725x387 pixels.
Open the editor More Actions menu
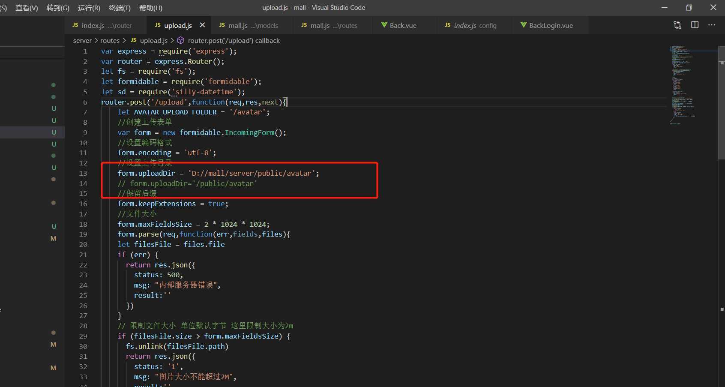pos(712,25)
